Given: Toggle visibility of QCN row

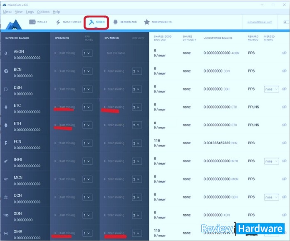Looking at the screenshot, I should (284, 197).
